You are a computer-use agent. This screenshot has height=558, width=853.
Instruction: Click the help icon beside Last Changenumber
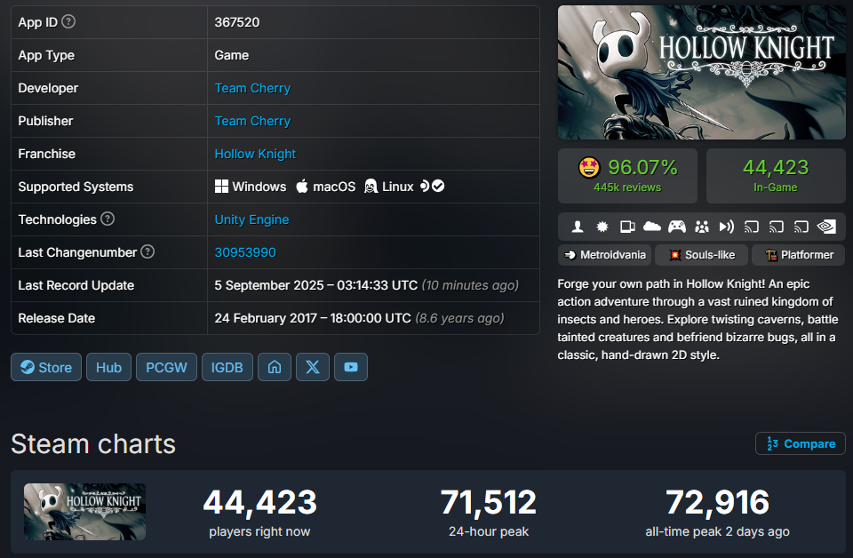point(147,251)
